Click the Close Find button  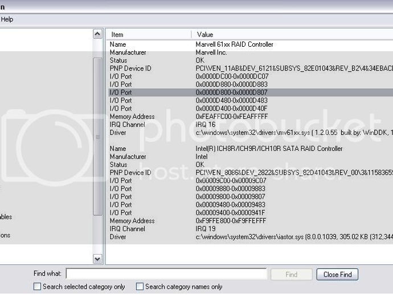click(x=337, y=274)
